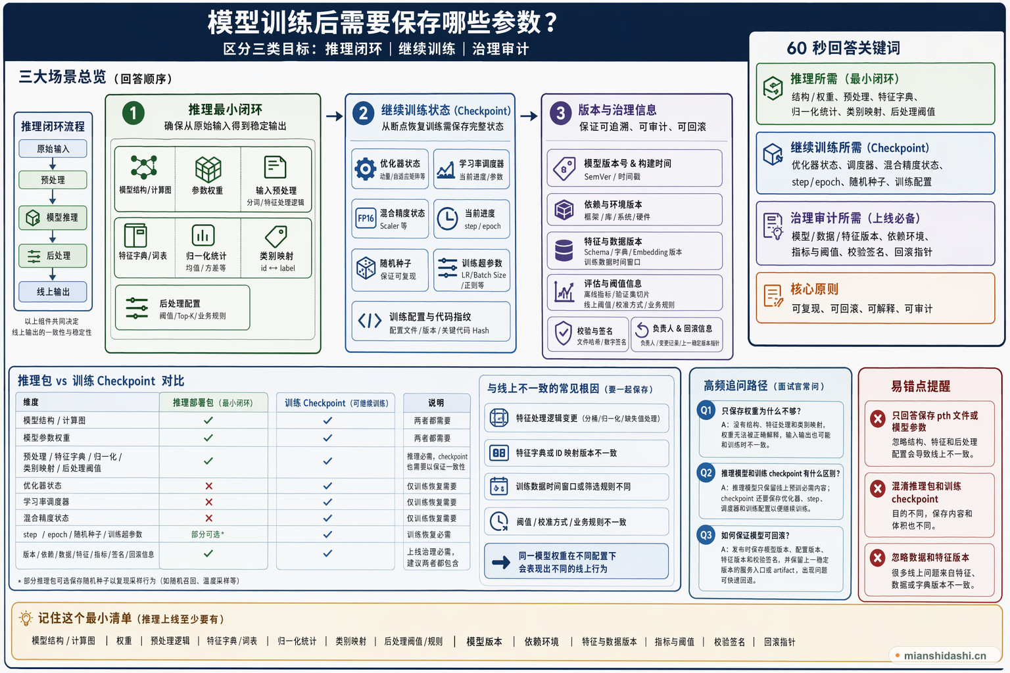Image resolution: width=1010 pixels, height=673 pixels.
Task: Click the 输入预处理 document icon
Action: 275,167
